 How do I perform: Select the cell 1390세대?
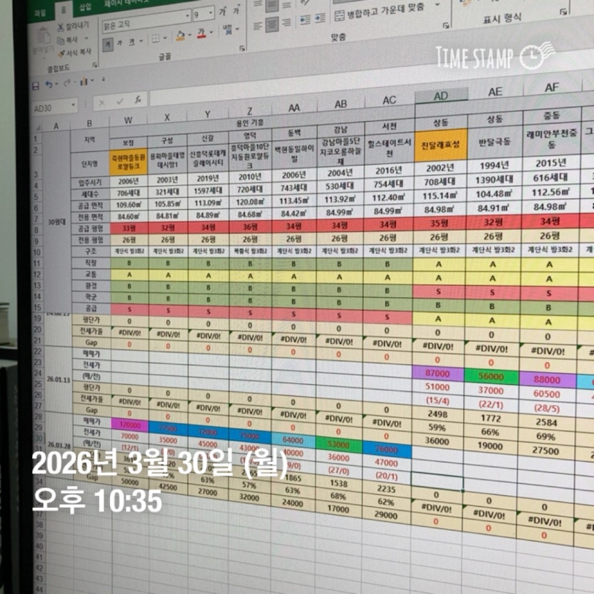(x=494, y=179)
